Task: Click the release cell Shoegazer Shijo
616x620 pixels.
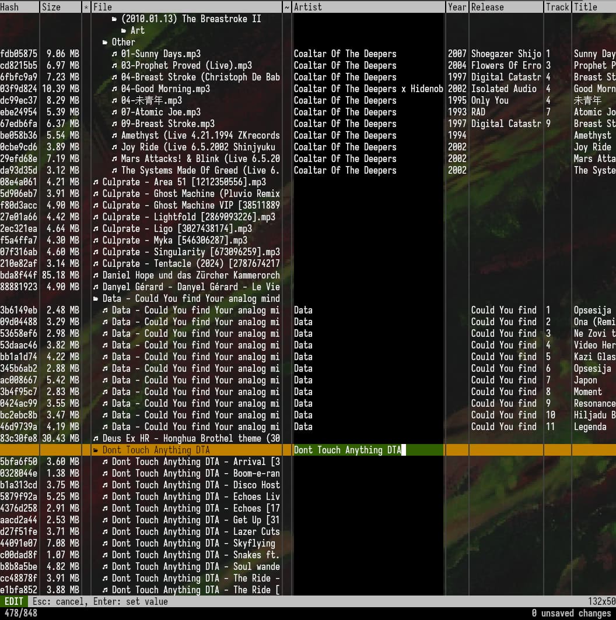Action: [x=506, y=54]
